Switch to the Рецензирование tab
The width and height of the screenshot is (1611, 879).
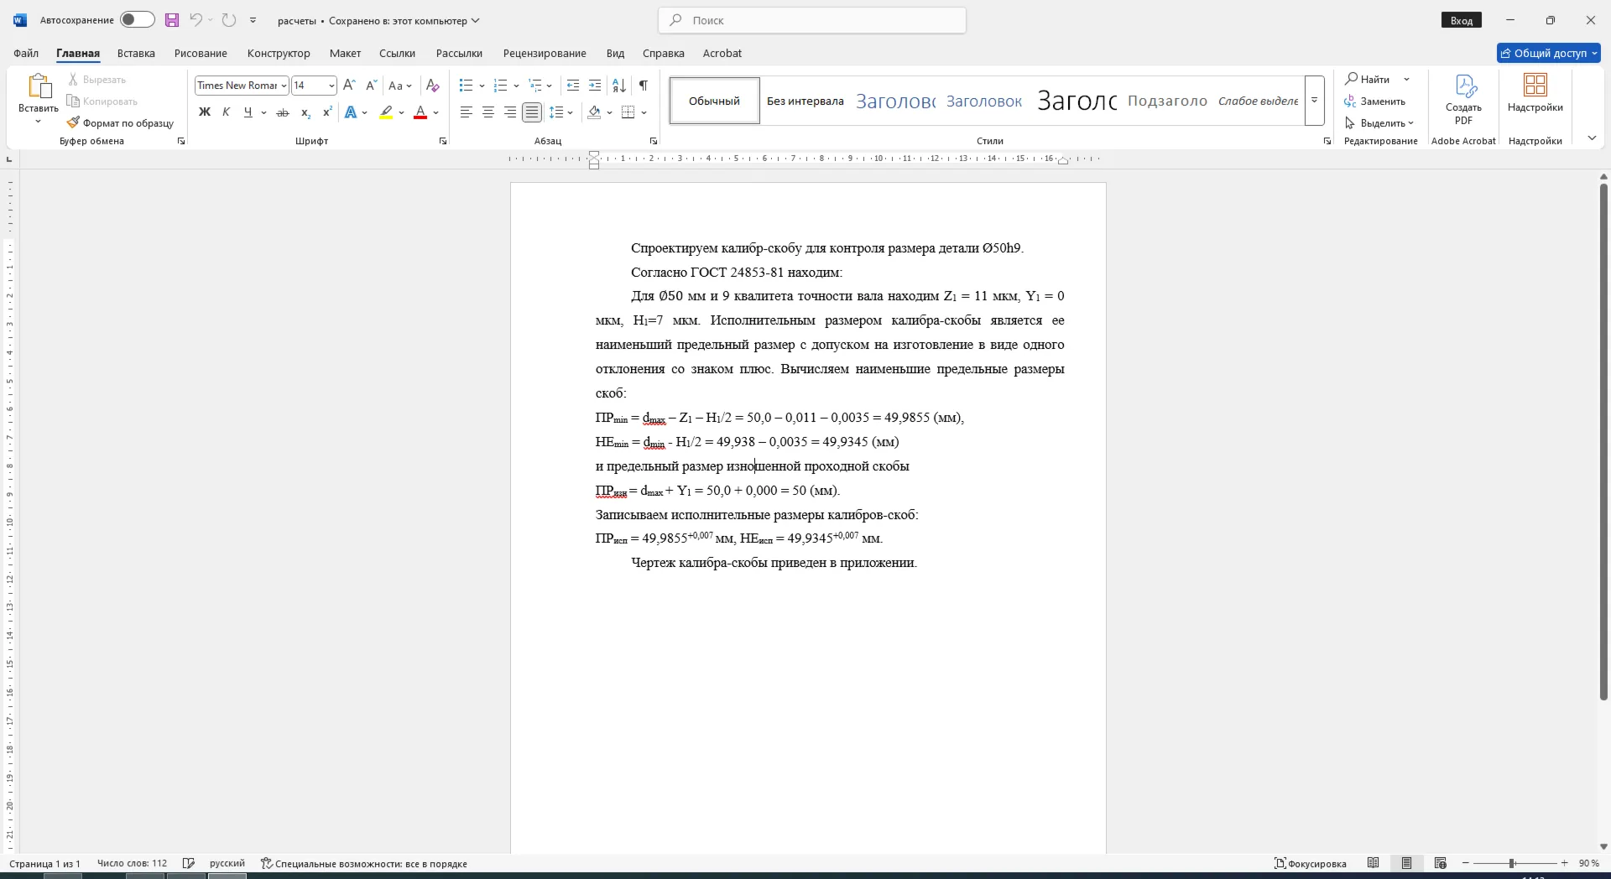(545, 53)
